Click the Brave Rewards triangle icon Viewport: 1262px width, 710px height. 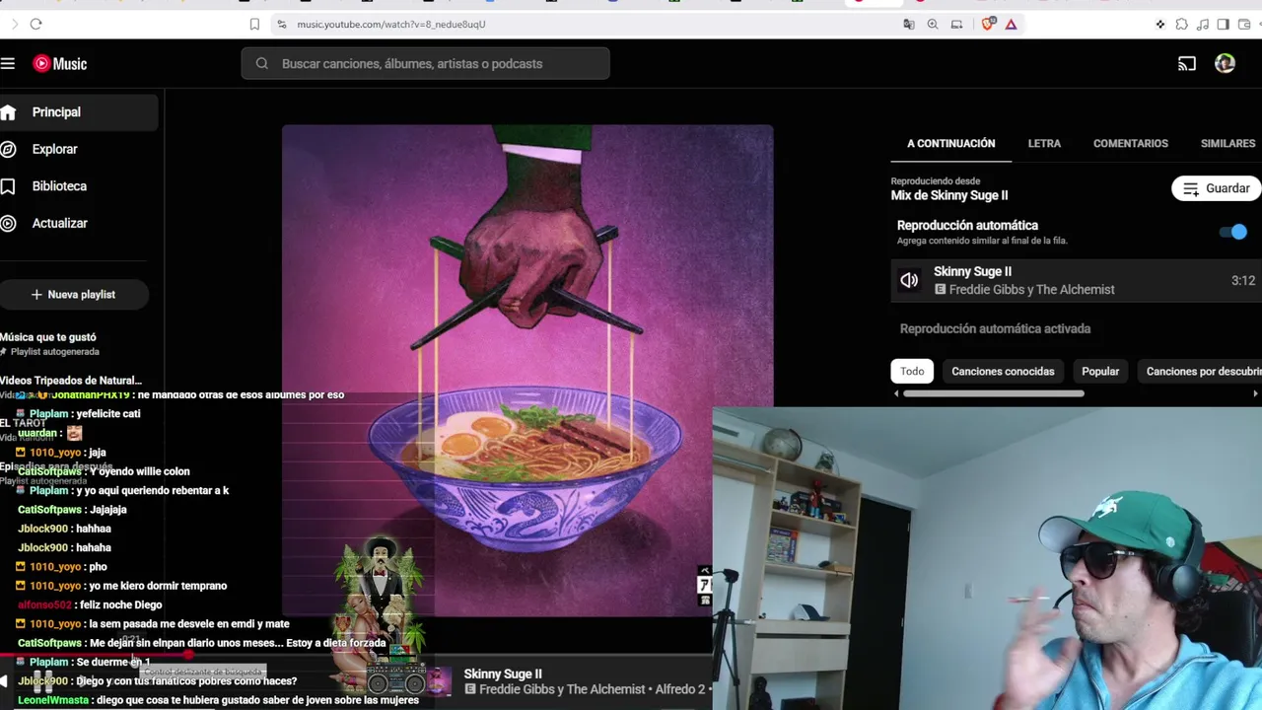pos(1011,24)
